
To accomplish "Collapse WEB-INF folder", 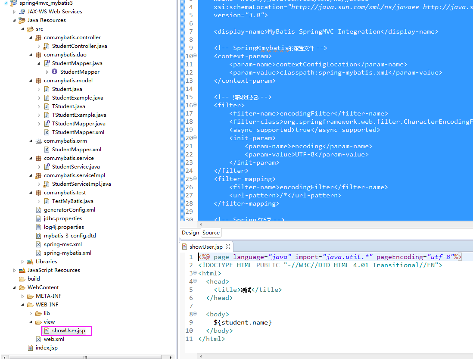I will pyautogui.click(x=22, y=305).
